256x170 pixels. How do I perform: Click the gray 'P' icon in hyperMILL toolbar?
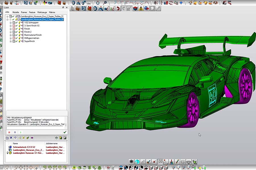(152, 8)
